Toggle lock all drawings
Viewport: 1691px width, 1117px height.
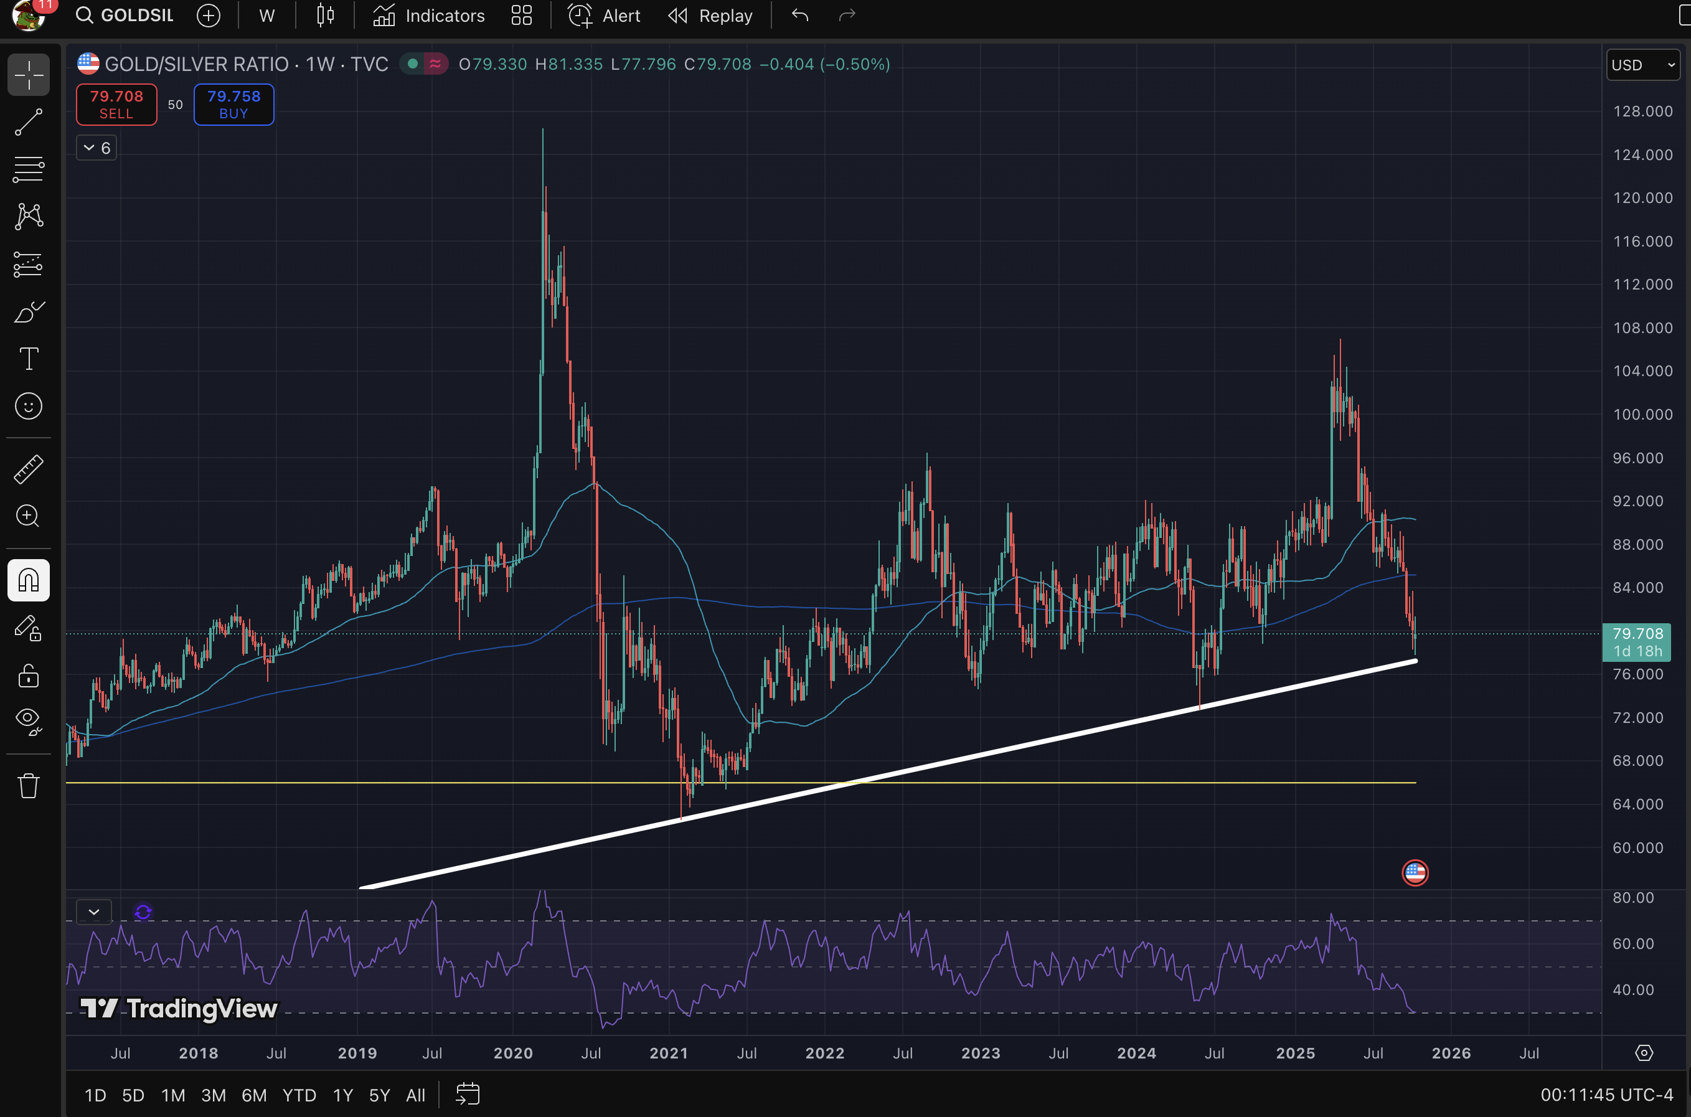(29, 676)
